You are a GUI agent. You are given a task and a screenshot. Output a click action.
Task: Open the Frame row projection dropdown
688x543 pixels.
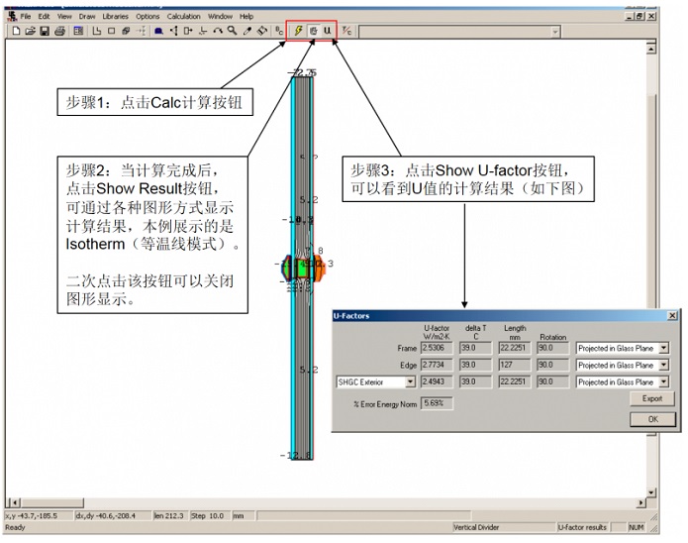[662, 348]
